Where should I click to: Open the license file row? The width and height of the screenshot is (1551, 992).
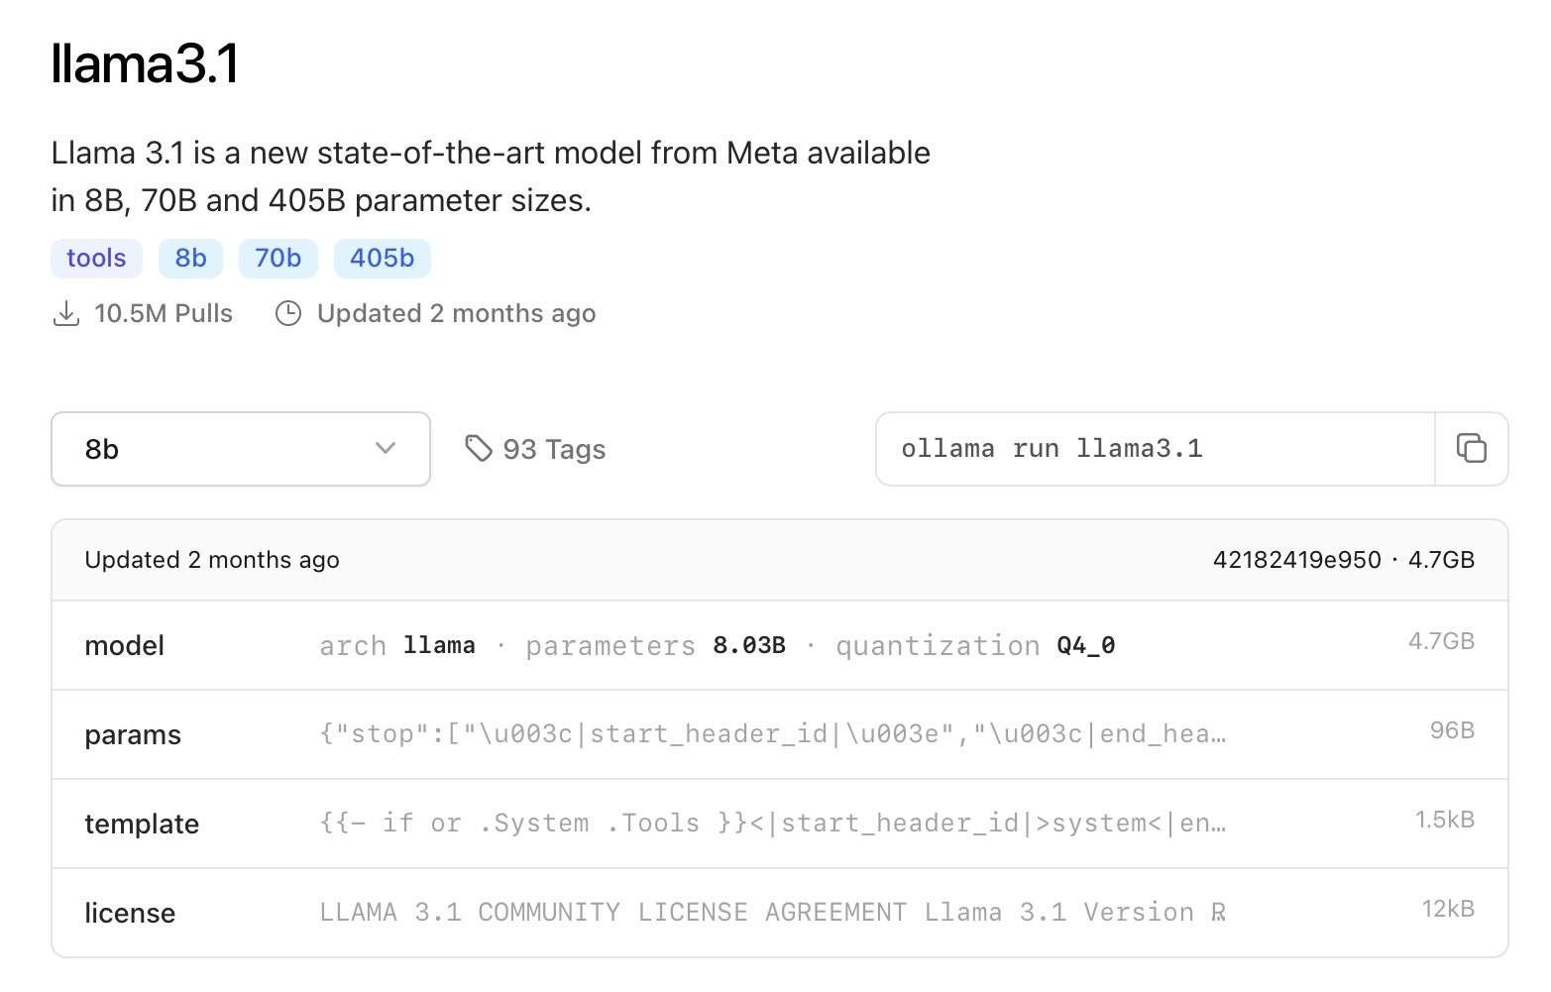(780, 913)
